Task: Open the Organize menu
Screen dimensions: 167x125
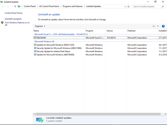Action: [x=40, y=26]
